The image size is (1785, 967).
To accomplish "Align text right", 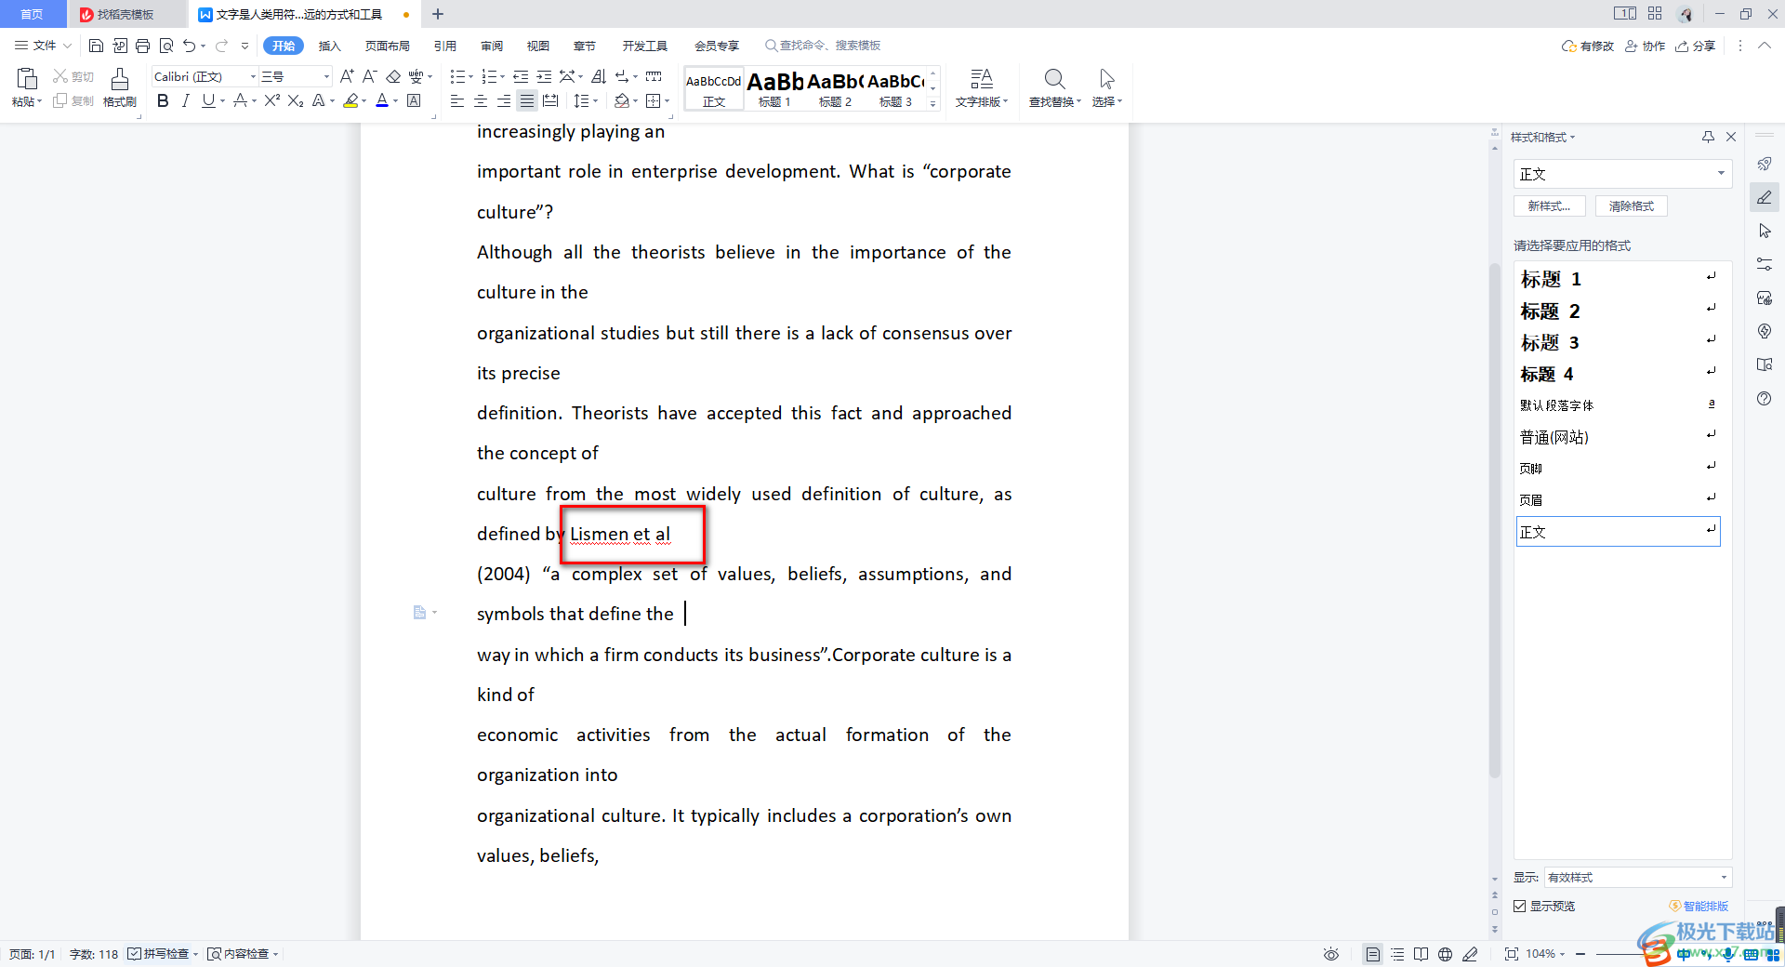I will click(504, 100).
